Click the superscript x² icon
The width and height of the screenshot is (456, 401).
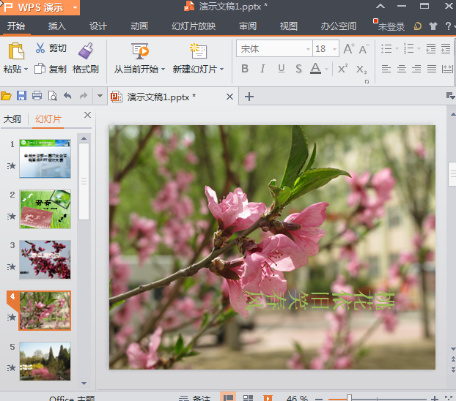tap(342, 69)
